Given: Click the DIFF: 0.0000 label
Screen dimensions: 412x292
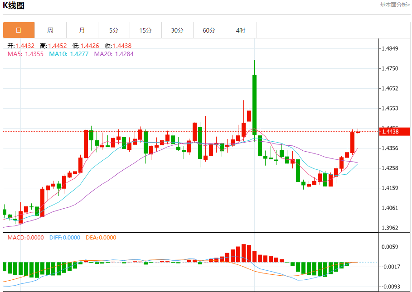Looking at the screenshot, I should (x=65, y=237).
